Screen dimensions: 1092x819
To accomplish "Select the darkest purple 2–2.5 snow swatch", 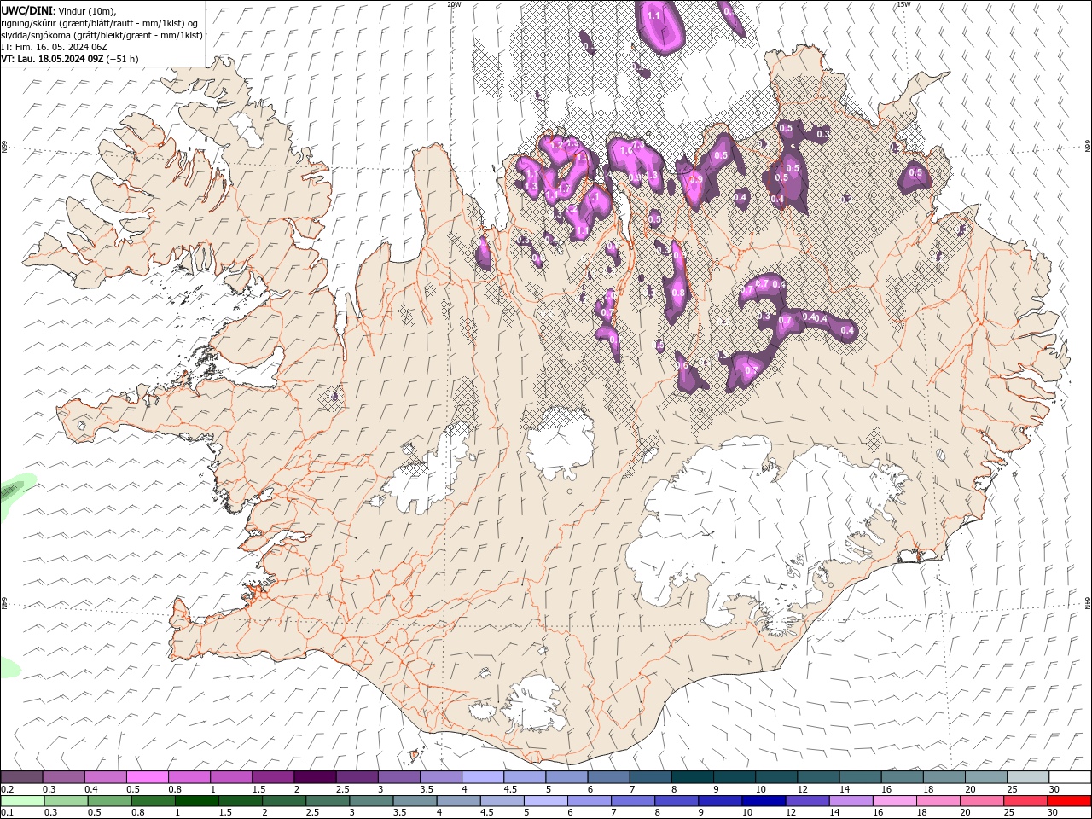I will coord(315,777).
